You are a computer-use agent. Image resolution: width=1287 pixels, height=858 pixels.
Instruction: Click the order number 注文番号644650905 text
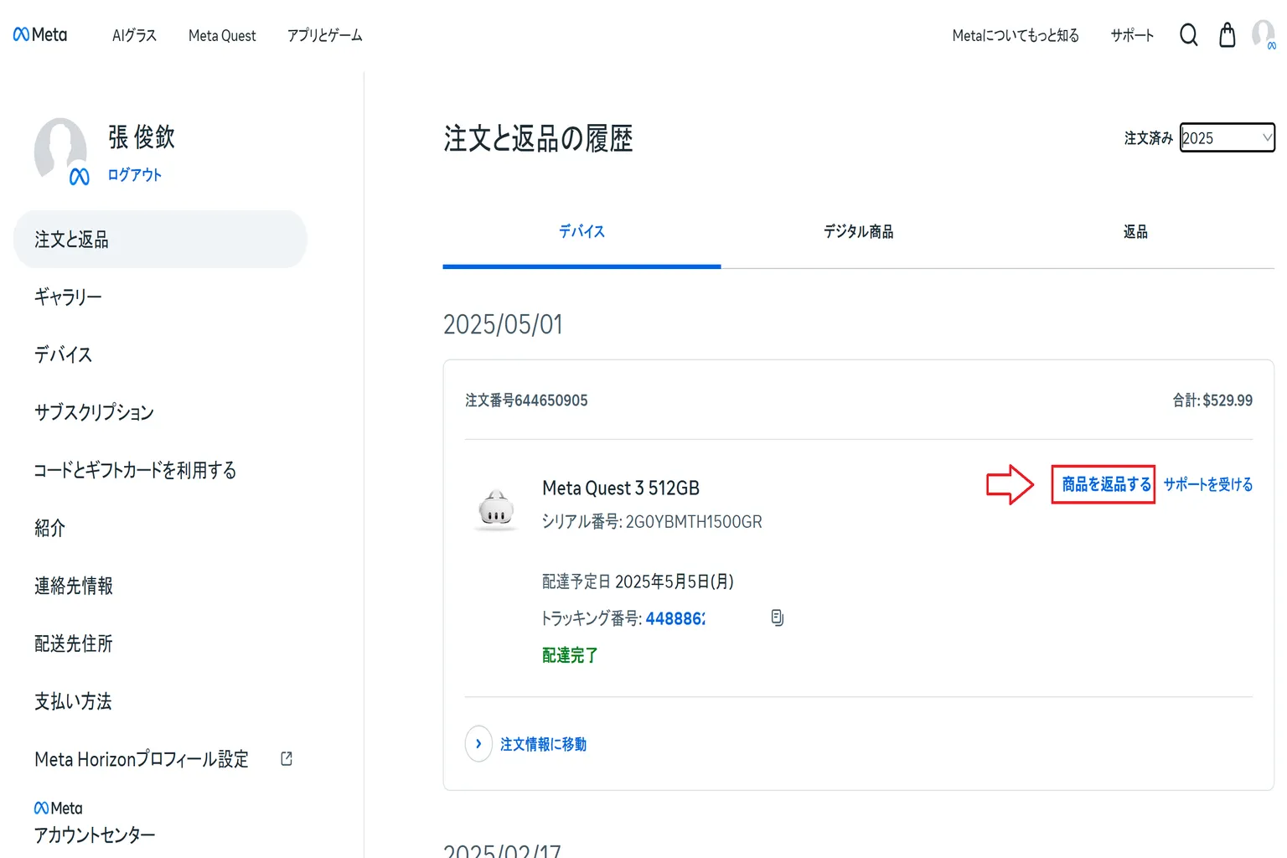[x=526, y=401]
